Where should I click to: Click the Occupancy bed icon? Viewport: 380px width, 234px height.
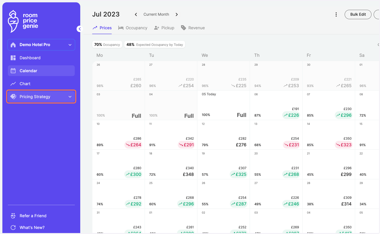pyautogui.click(x=121, y=28)
